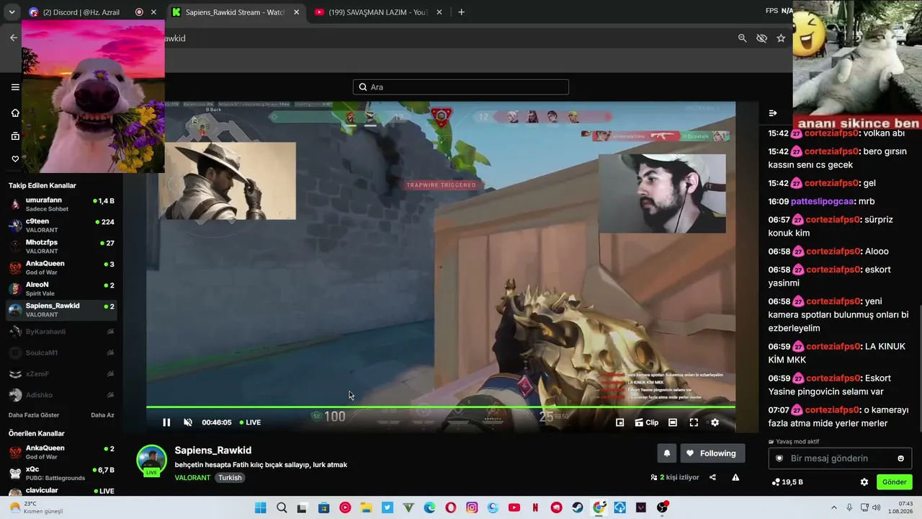The height and width of the screenshot is (519, 922).
Task: Close the YouTube browser tab
Action: (439, 12)
